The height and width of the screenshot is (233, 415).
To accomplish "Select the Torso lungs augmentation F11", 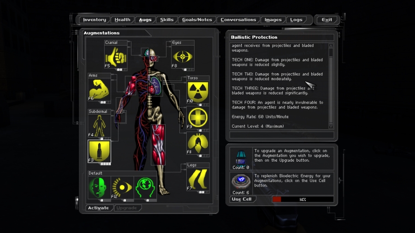I will 198,143.
